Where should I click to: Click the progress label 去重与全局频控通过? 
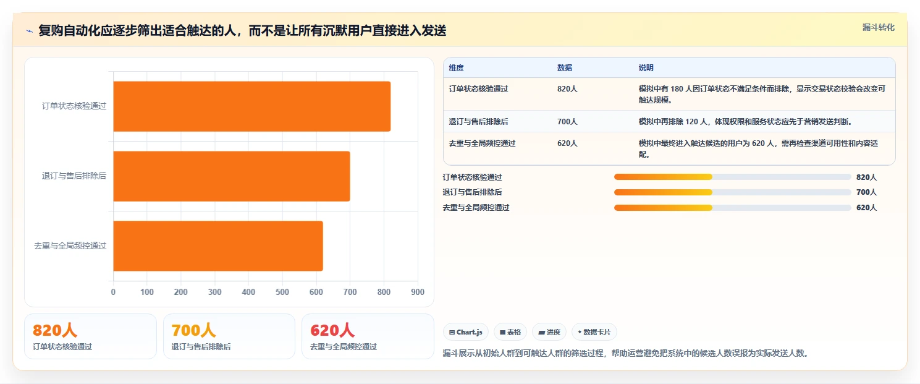(476, 208)
